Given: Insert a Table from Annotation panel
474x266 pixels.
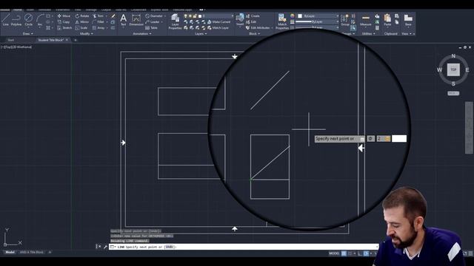Looking at the screenshot, I should (x=151, y=28).
